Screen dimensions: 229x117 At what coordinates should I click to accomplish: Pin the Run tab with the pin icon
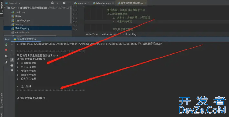pos(6,62)
